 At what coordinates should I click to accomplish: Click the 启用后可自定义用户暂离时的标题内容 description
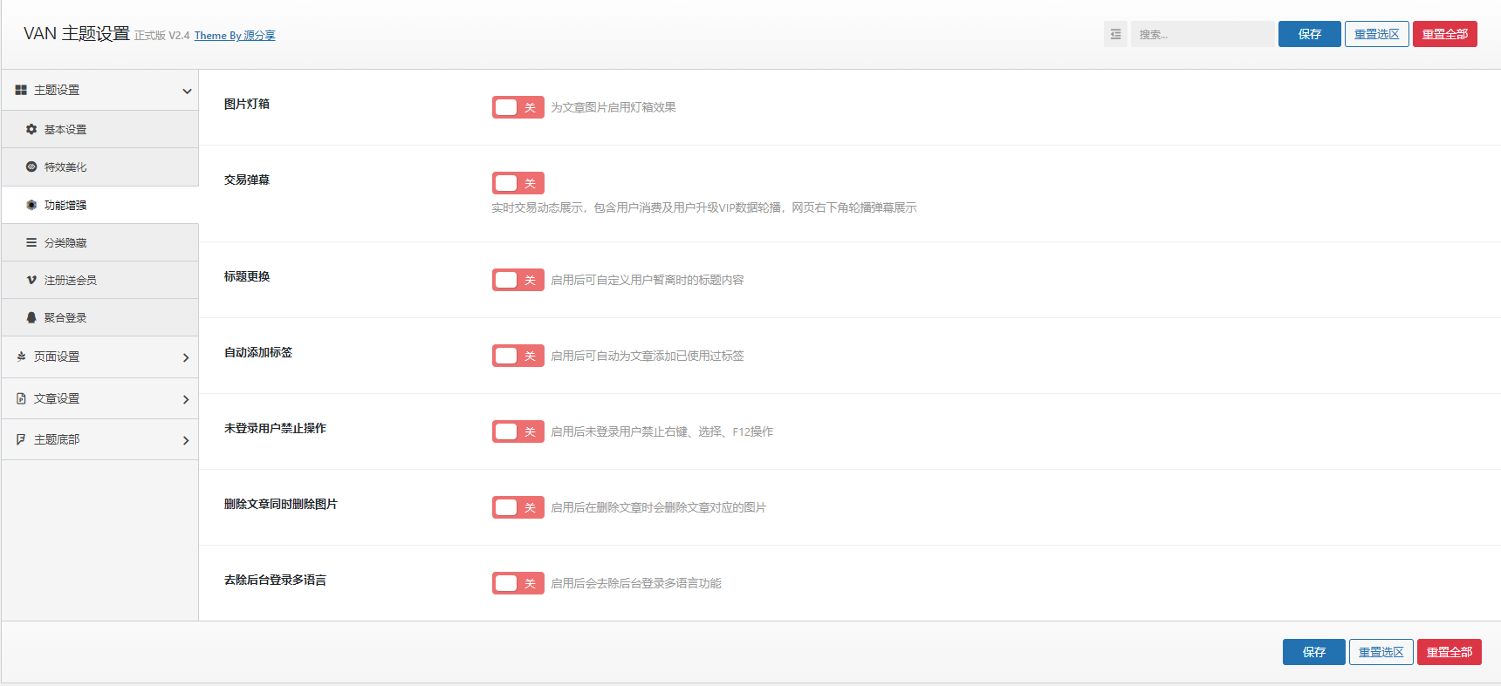tap(648, 280)
